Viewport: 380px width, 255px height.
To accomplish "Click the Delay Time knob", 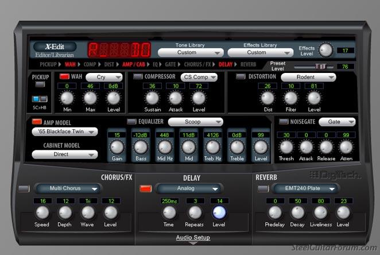I will 169,212.
